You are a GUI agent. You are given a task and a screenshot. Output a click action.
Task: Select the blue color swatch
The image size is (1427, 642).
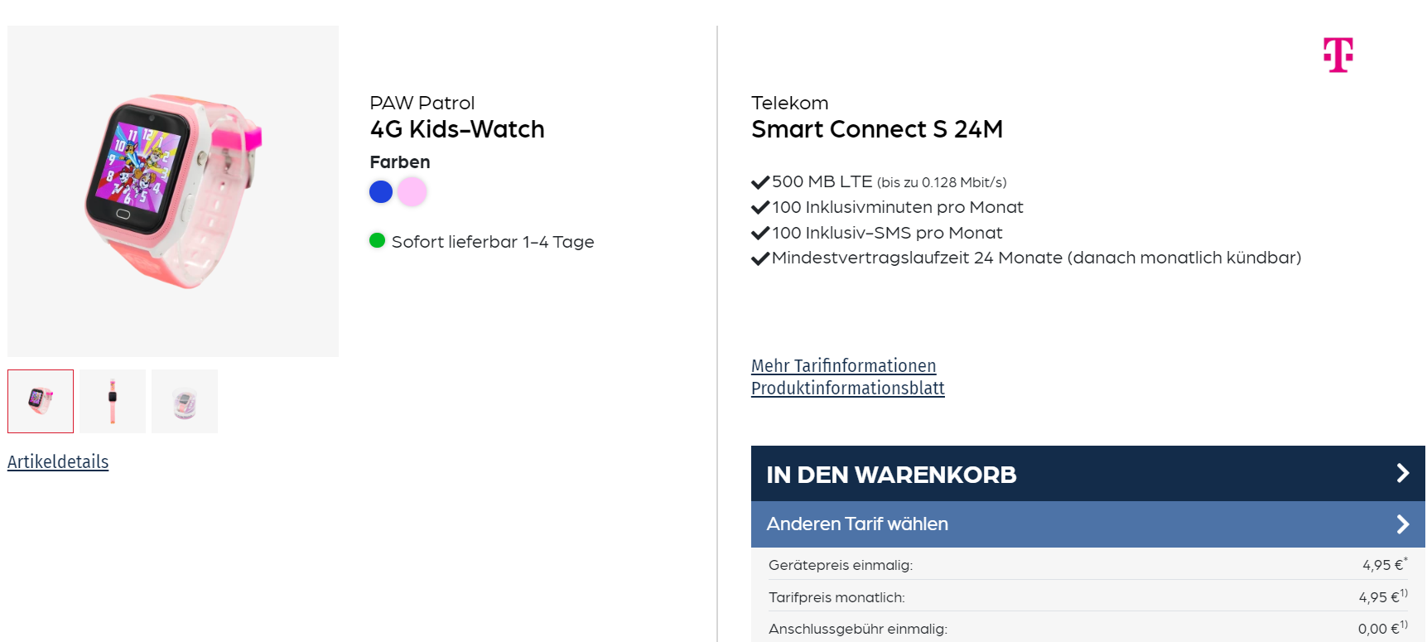[380, 191]
